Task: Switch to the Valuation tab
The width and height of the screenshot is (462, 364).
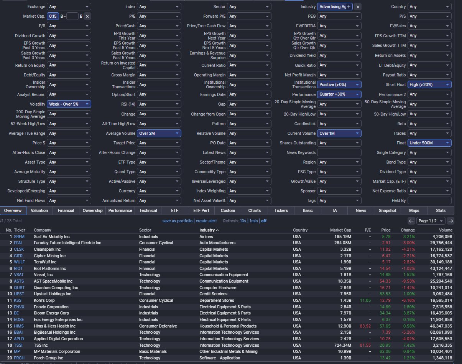Action: tap(39, 210)
